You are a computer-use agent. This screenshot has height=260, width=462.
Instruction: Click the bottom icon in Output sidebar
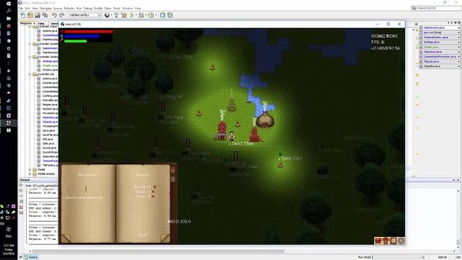(21, 212)
